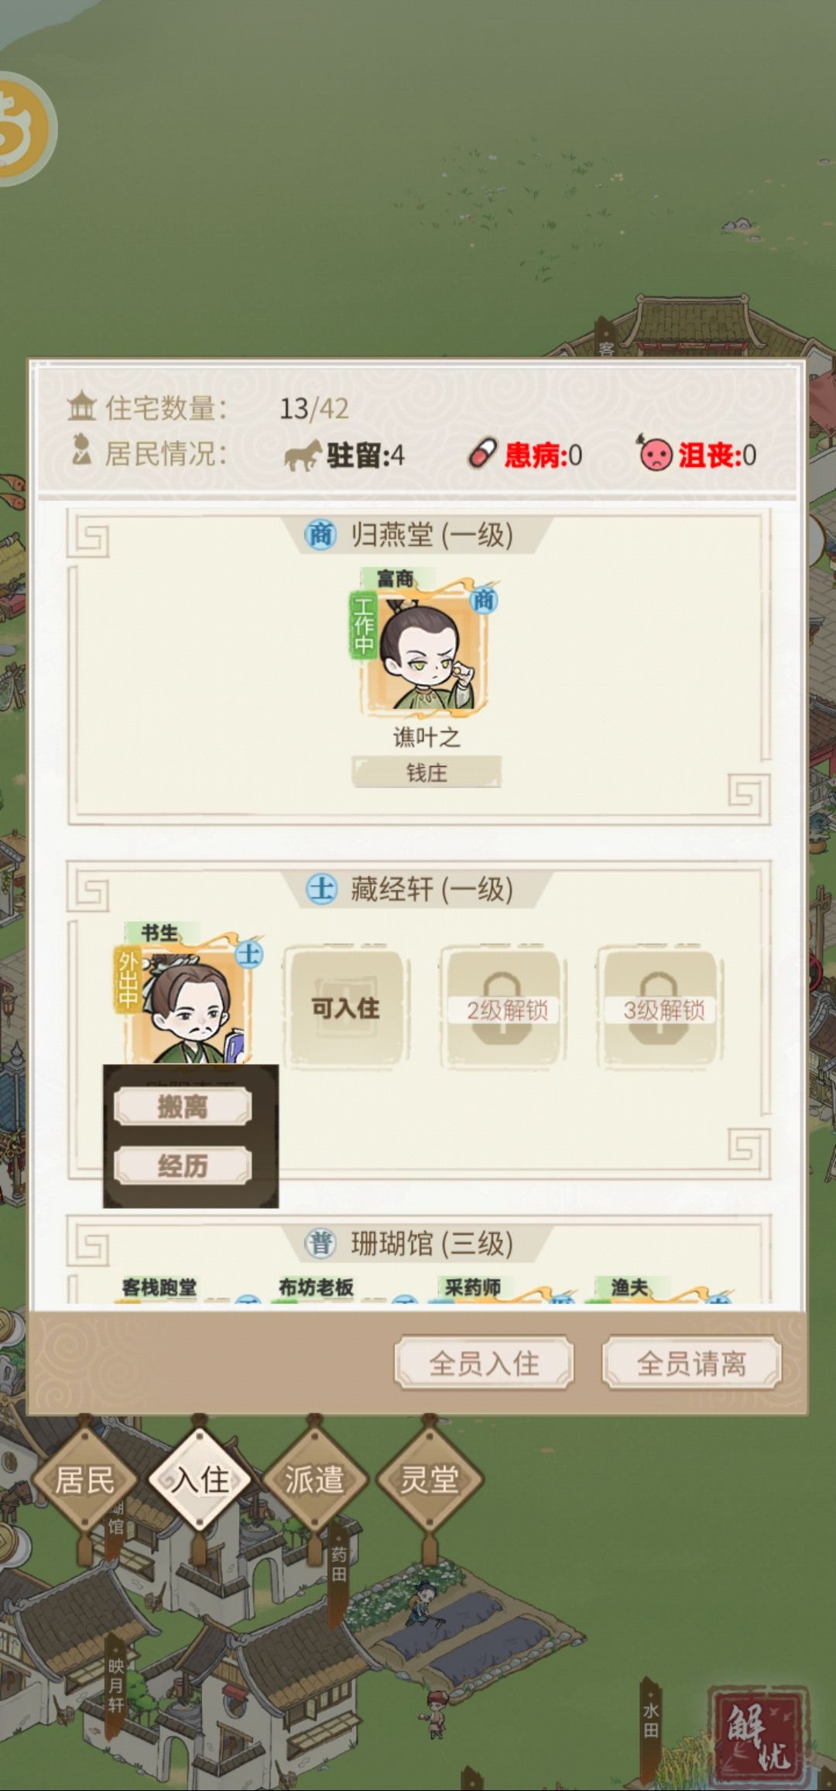This screenshot has width=836, height=1791.
Task: Switch to the 居民 tab
Action: 84,1480
